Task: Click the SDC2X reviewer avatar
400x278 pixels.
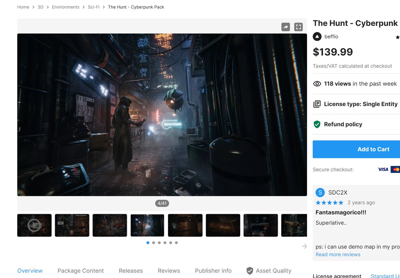Action: 320,193
